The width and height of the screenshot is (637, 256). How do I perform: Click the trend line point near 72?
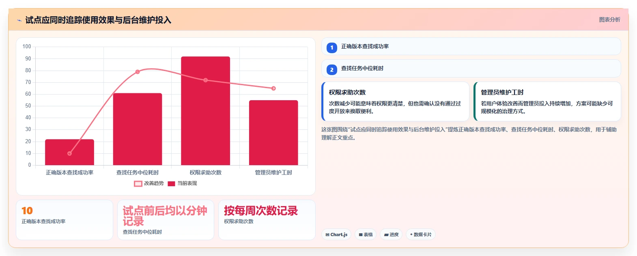click(x=205, y=80)
